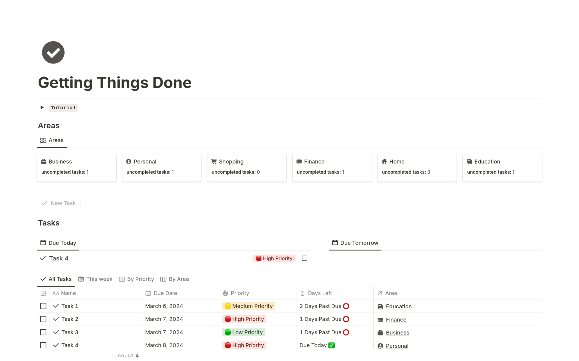Click the Home area house icon
This screenshot has height=361, width=579.
coord(384,162)
